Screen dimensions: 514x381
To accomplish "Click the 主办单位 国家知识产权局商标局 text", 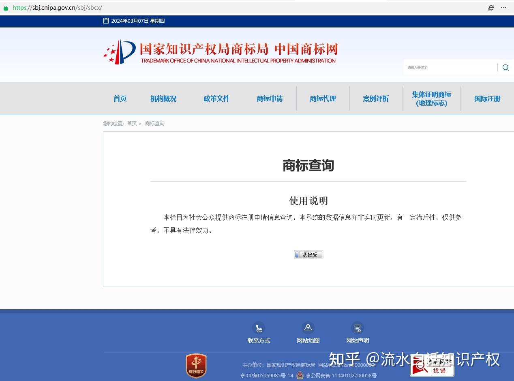I will click(x=278, y=365).
